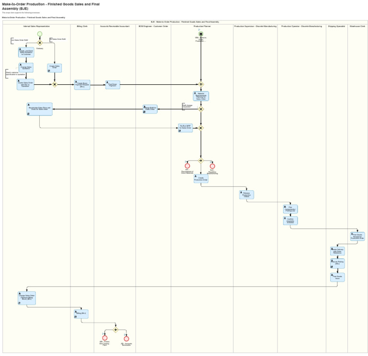Click the Attach customer specification annotation
Screen dimensions: 368x356
[15, 73]
